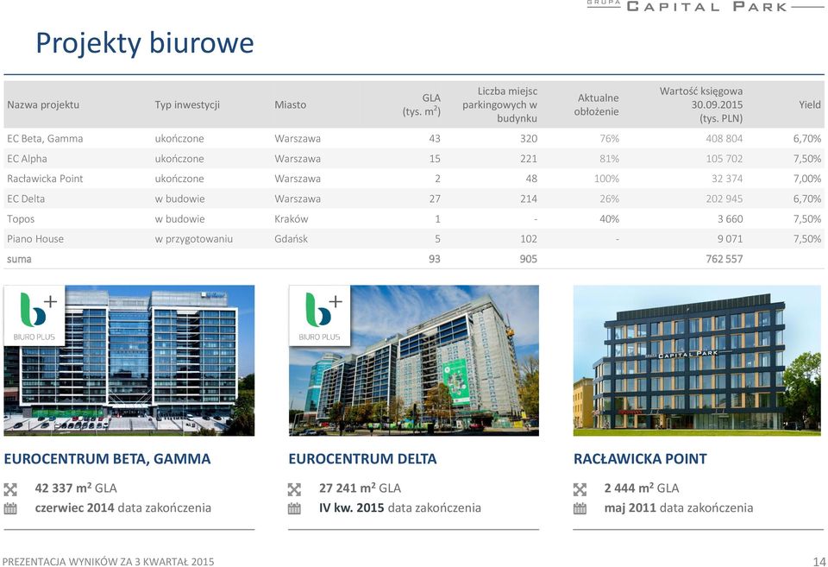Select the EC Alpha row name

pos(27,159)
